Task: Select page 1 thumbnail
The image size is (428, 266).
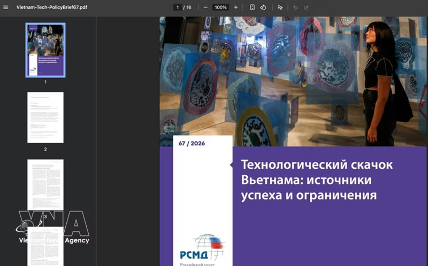Action: 45,50
